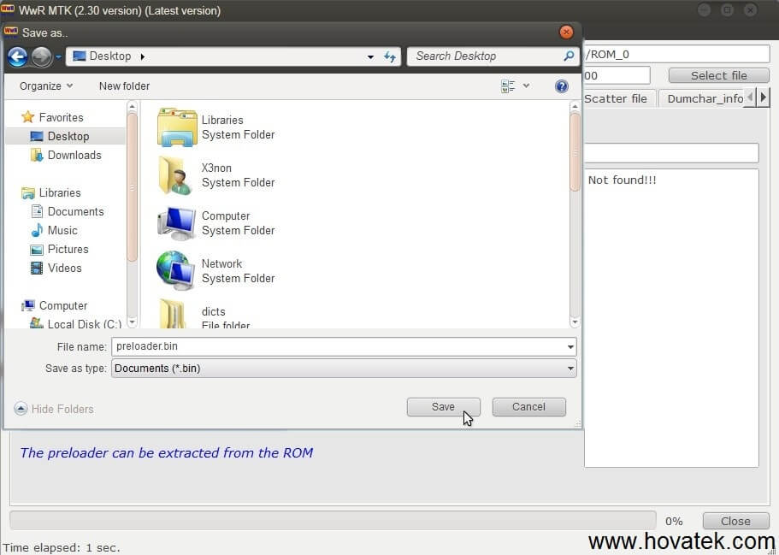Click Select file button in WwR MTK
This screenshot has height=555, width=779.
(x=718, y=75)
